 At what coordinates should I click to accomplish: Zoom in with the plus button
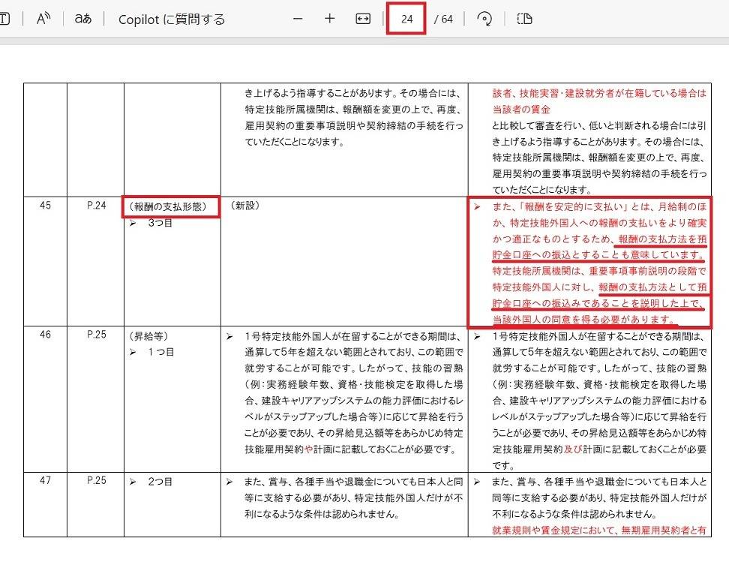330,19
